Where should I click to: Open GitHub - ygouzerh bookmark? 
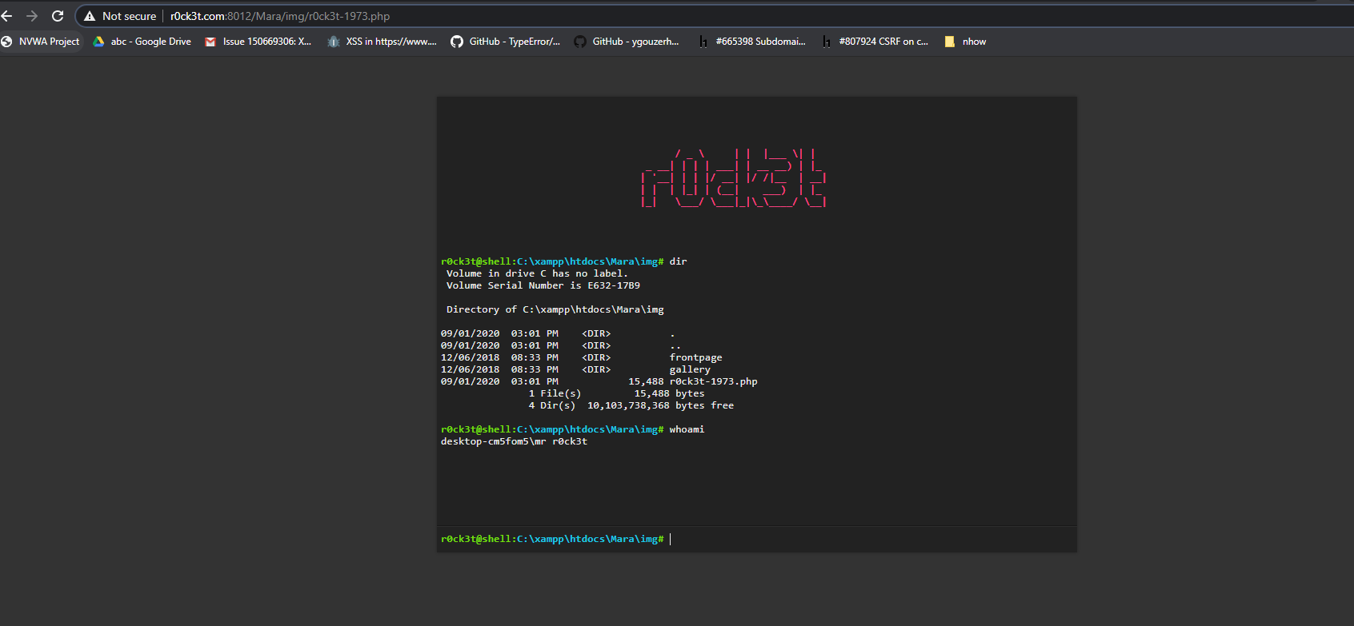(x=627, y=42)
